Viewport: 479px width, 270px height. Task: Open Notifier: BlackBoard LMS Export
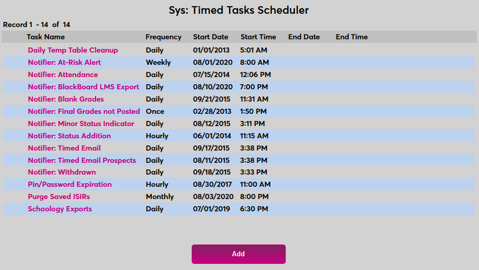pyautogui.click(x=83, y=87)
